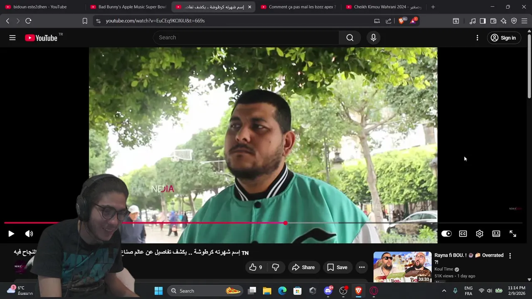Open weather widget showing 6°C
532x299 pixels.
coord(20,291)
